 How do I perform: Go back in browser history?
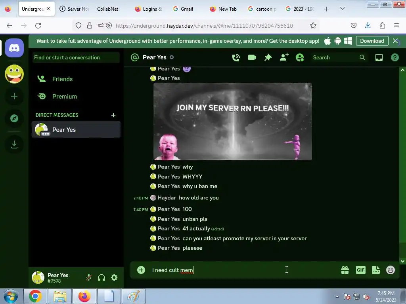point(10,26)
